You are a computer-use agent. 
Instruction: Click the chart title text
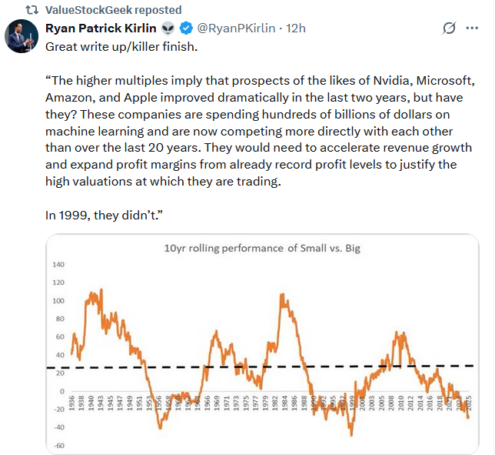261,248
